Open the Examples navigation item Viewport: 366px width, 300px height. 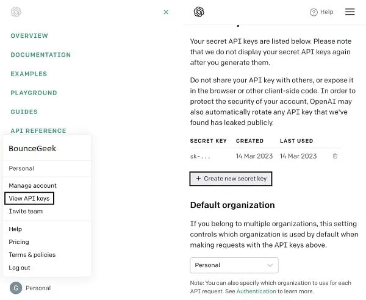[x=29, y=74]
